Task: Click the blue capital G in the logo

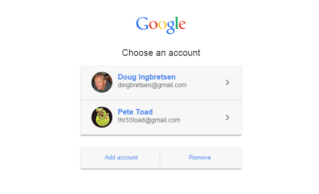Action: (142, 24)
